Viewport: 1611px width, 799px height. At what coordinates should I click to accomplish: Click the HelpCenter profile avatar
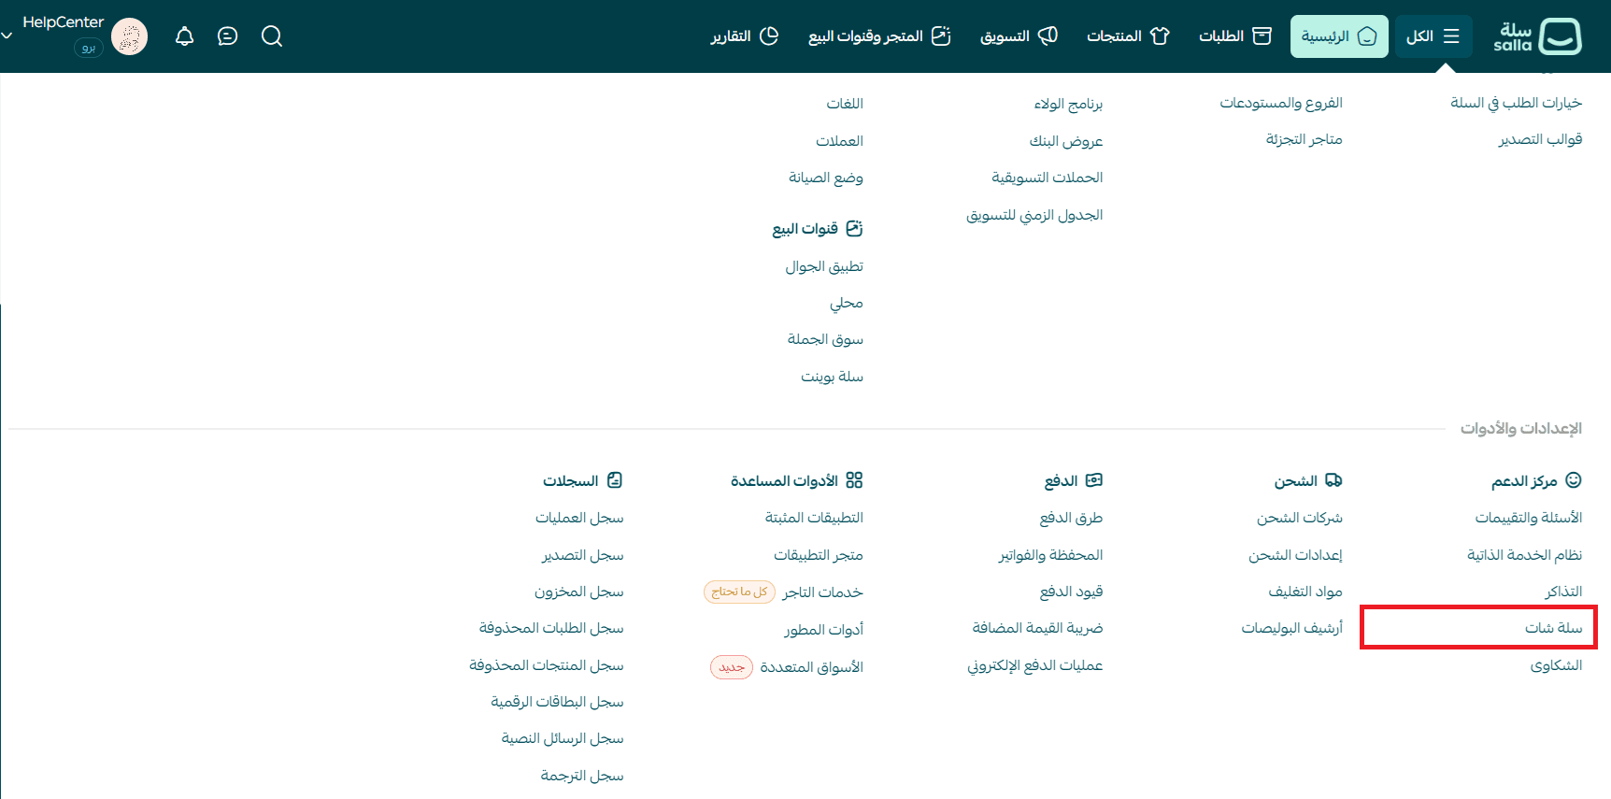coord(130,37)
